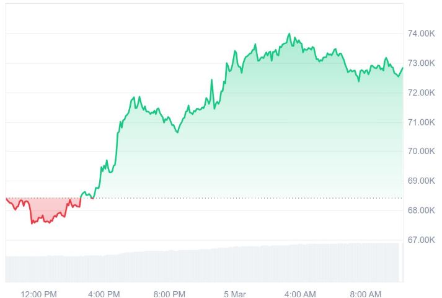Click the 73.00K price axis label
This screenshot has height=298, width=442.
pos(422,63)
